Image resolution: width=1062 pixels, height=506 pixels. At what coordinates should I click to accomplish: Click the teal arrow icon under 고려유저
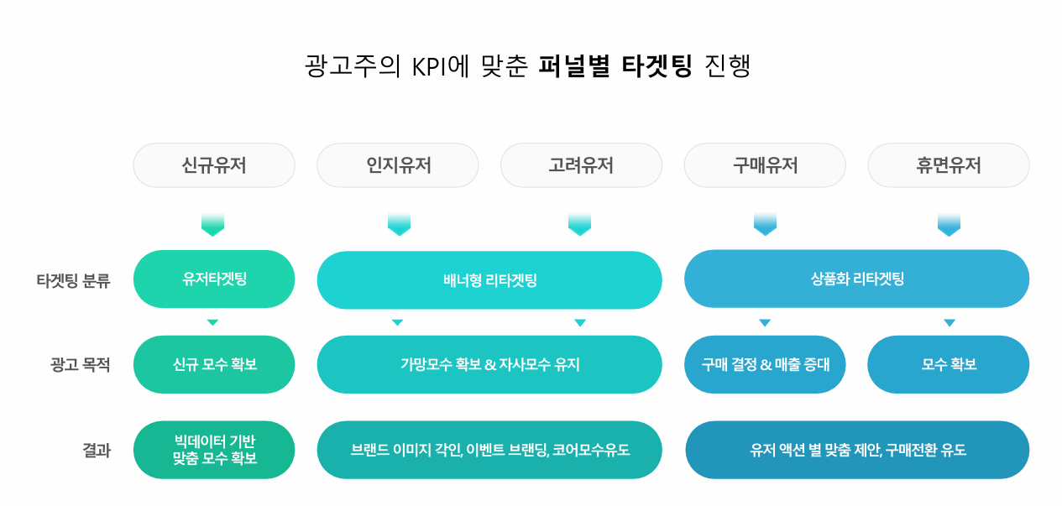tap(580, 225)
